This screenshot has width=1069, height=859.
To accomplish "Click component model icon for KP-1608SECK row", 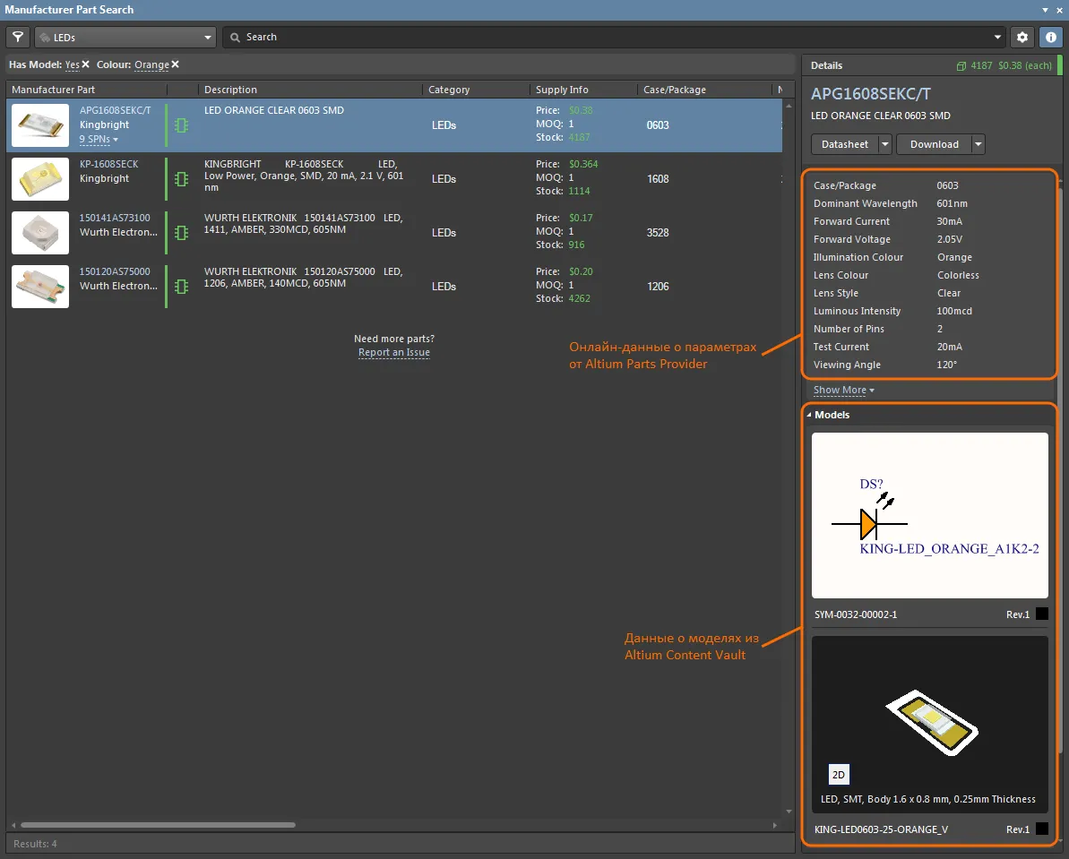I will coord(182,179).
